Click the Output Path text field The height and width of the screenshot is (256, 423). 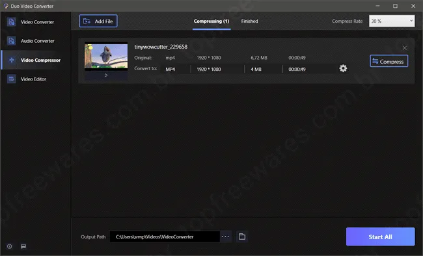pos(165,237)
